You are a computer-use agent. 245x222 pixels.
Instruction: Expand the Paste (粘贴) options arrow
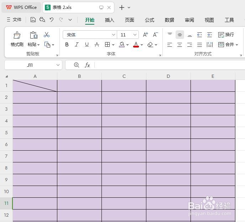click(38, 45)
